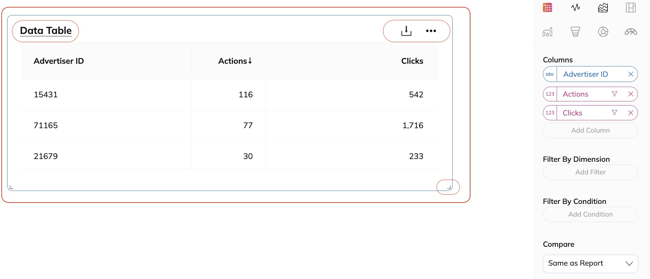Remove the Advertiser ID column
Image resolution: width=650 pixels, height=279 pixels.
click(631, 74)
